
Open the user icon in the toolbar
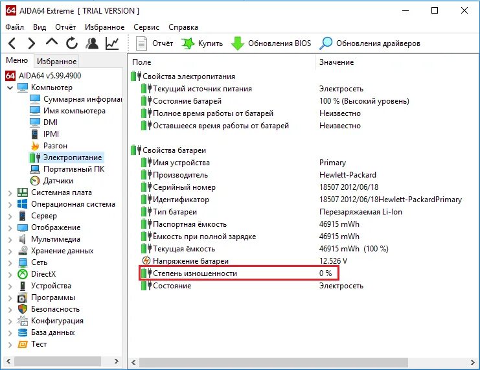[92, 43]
